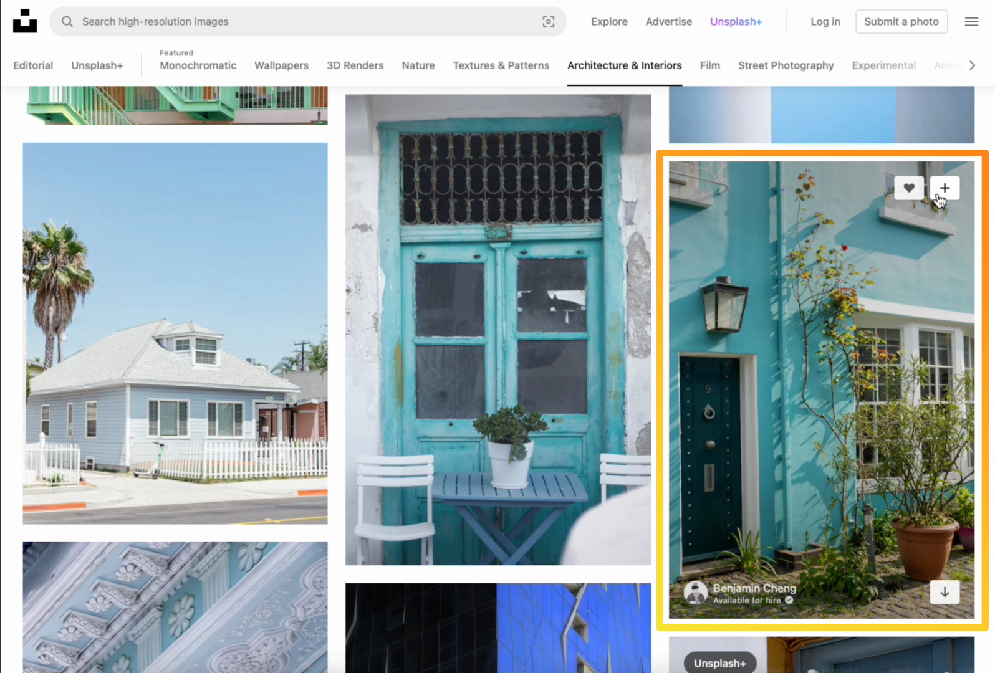Switch to the Editorial tab
Viewport: 995px width, 673px height.
(x=33, y=65)
